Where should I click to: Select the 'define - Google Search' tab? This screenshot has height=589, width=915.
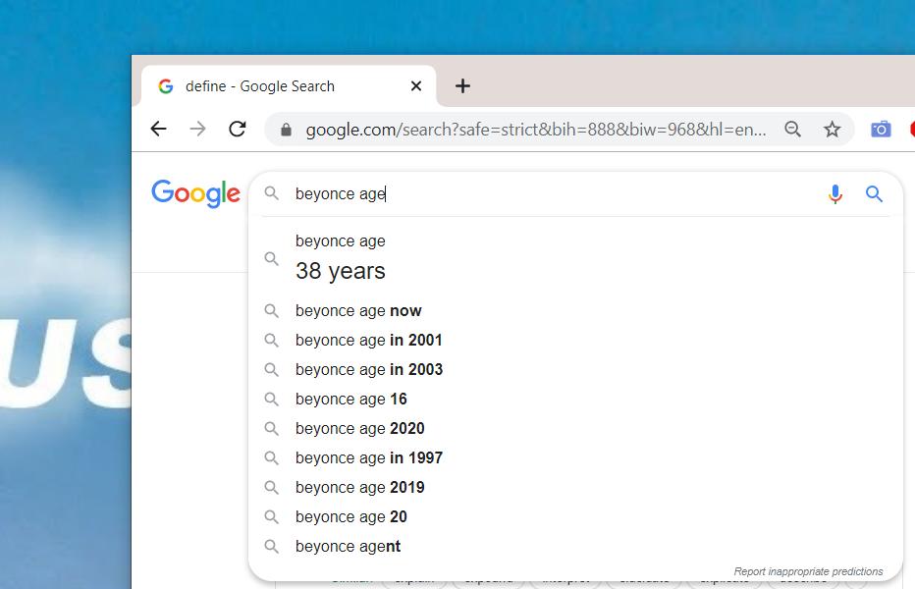pyautogui.click(x=289, y=86)
